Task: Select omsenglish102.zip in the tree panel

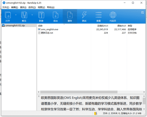Action: pyautogui.click(x=19, y=25)
